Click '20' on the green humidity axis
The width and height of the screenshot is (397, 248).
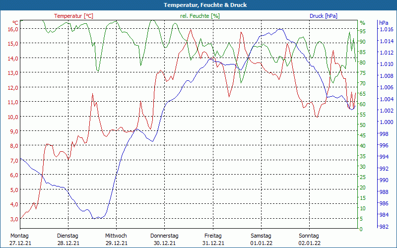click(363, 187)
